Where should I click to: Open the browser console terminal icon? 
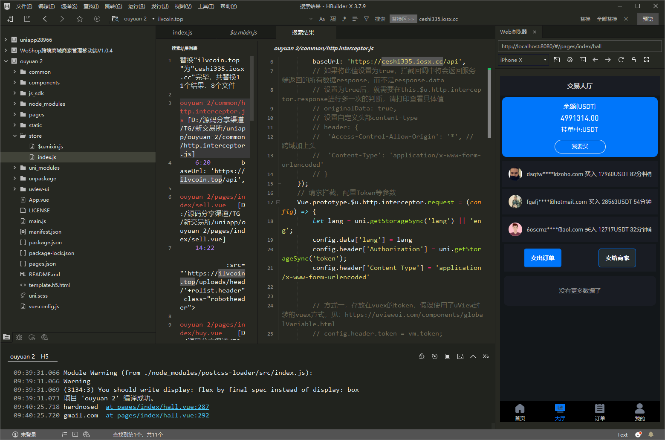[x=582, y=60]
